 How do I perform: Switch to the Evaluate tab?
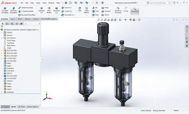[36, 19]
